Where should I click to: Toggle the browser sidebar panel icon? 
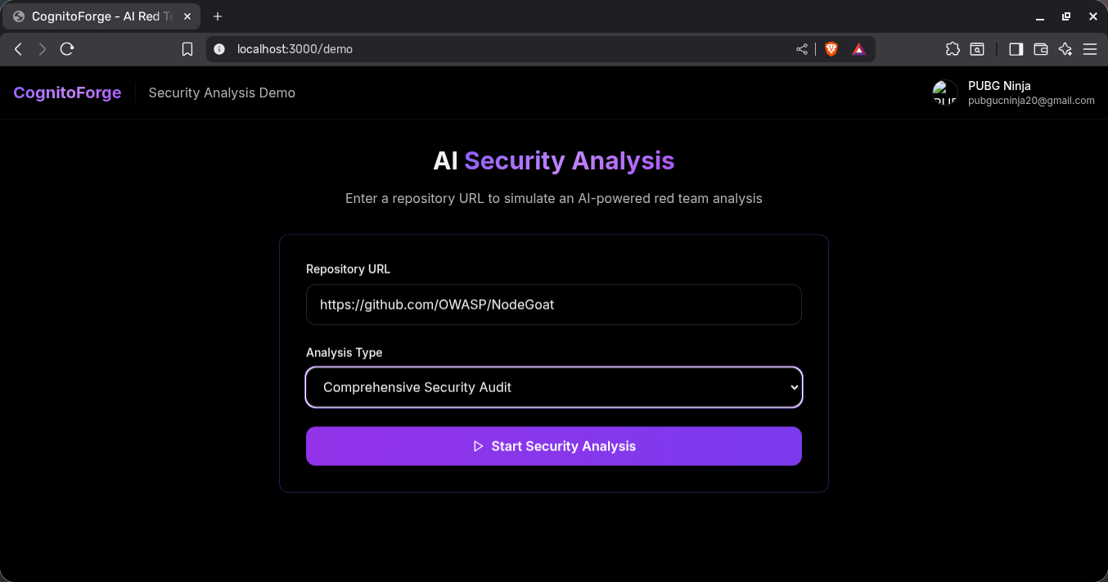(1016, 49)
